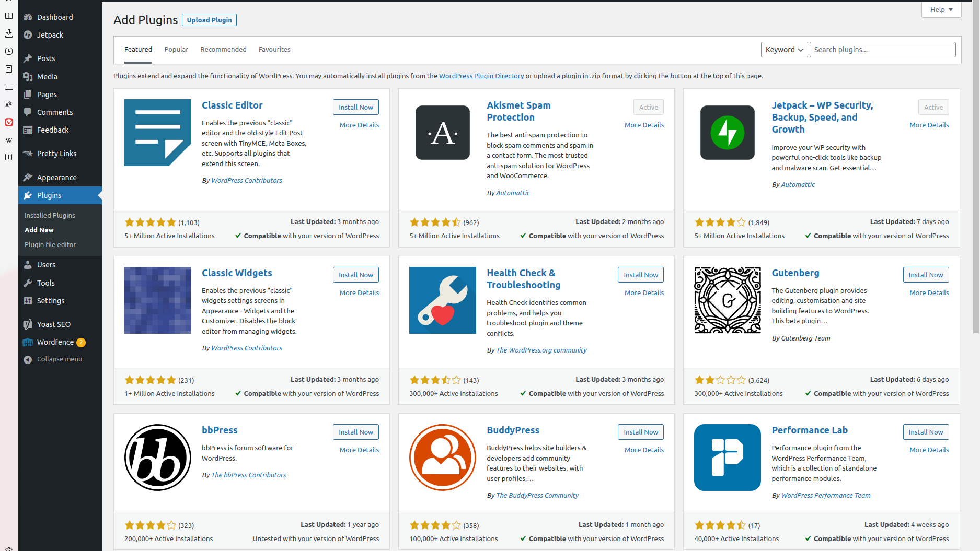Click the Search plugins input field
Viewport: 980px width, 551px height.
[x=882, y=50]
